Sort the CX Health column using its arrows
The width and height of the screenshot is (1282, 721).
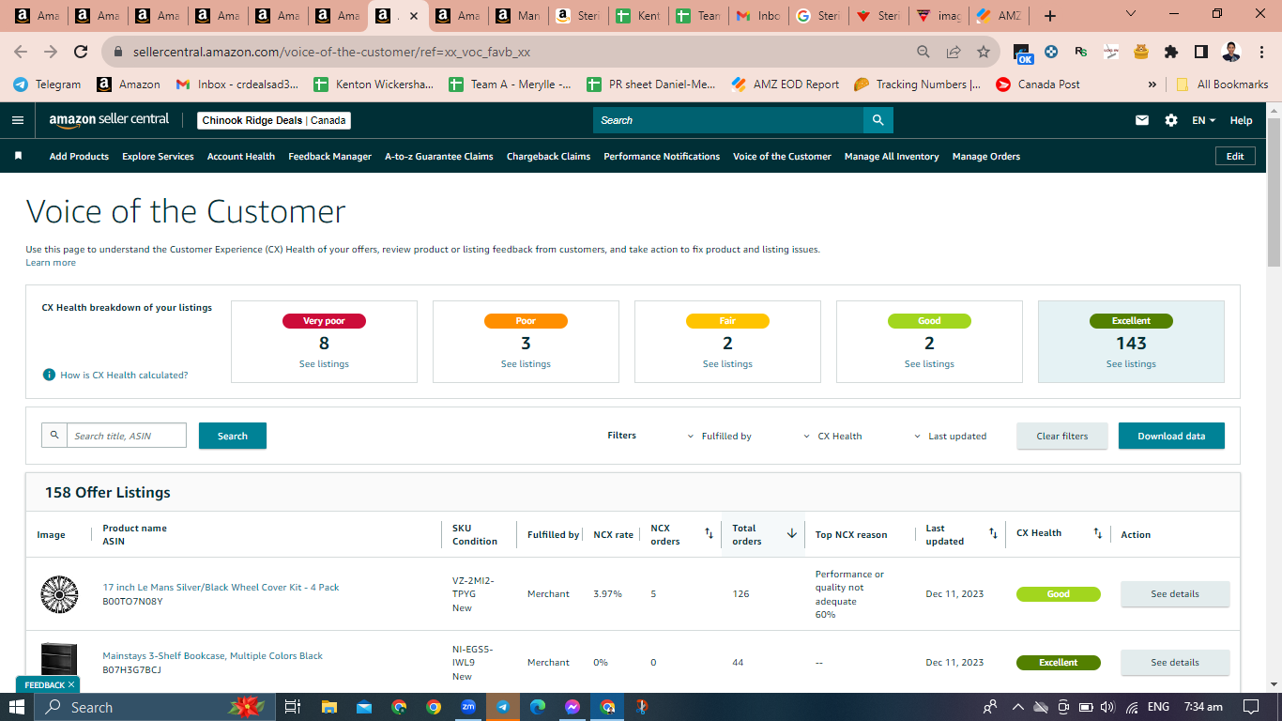(x=1097, y=533)
